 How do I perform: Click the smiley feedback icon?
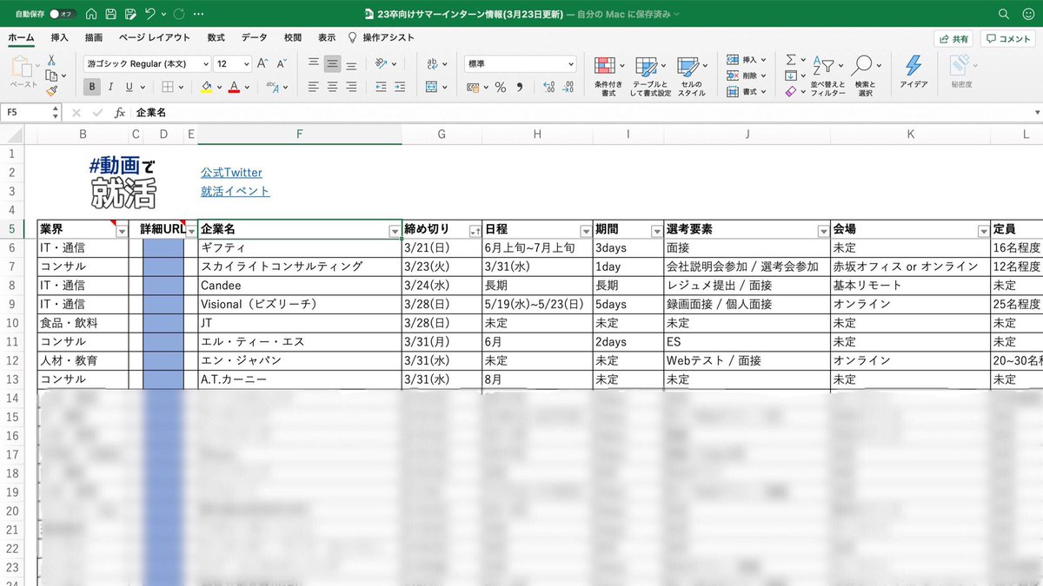(x=1028, y=14)
